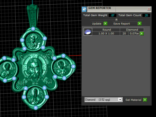Click the 1.00 X 1.00 size cell

(x=106, y=33)
